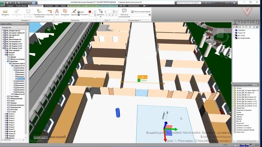Select the Все стены search set
The image size is (262, 147).
click(x=241, y=36)
